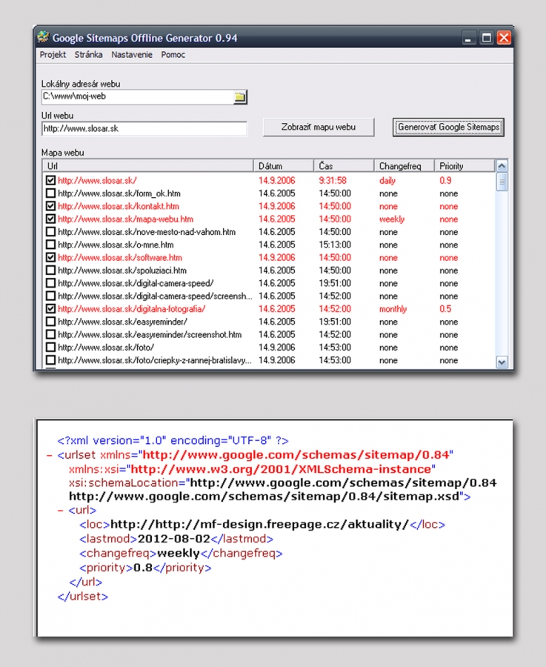This screenshot has width=546, height=667.
Task: Click the lastmod value 2012-08-02
Action: (x=174, y=539)
